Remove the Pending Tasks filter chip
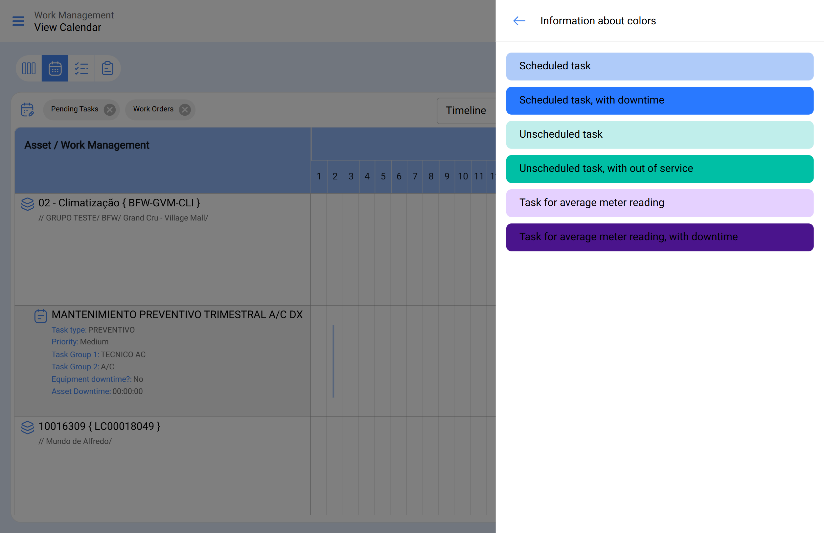 click(x=110, y=110)
